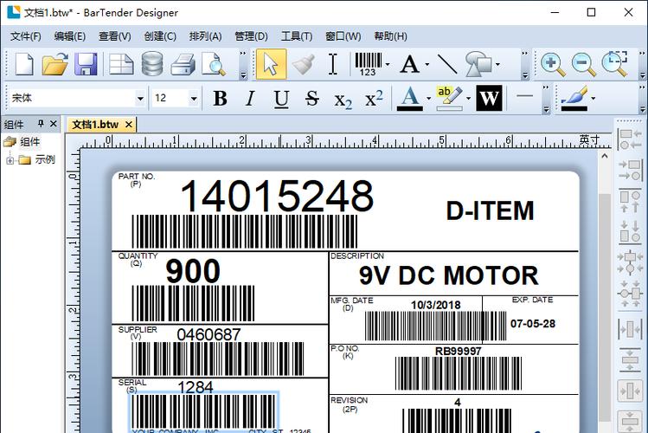The image size is (648, 433).
Task: Toggle italic formatting
Action: coord(250,99)
